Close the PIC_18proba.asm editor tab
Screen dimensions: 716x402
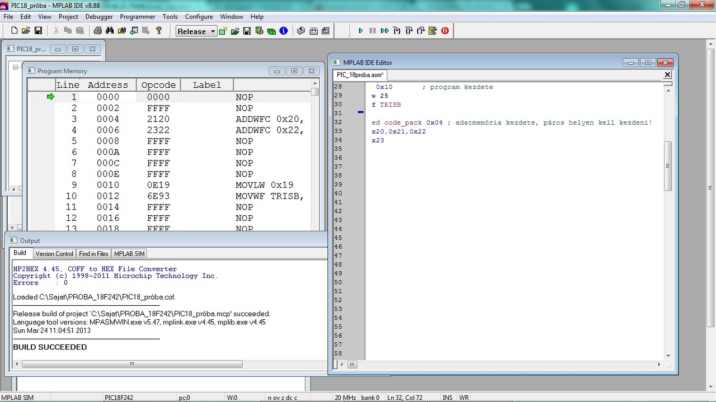pos(667,75)
